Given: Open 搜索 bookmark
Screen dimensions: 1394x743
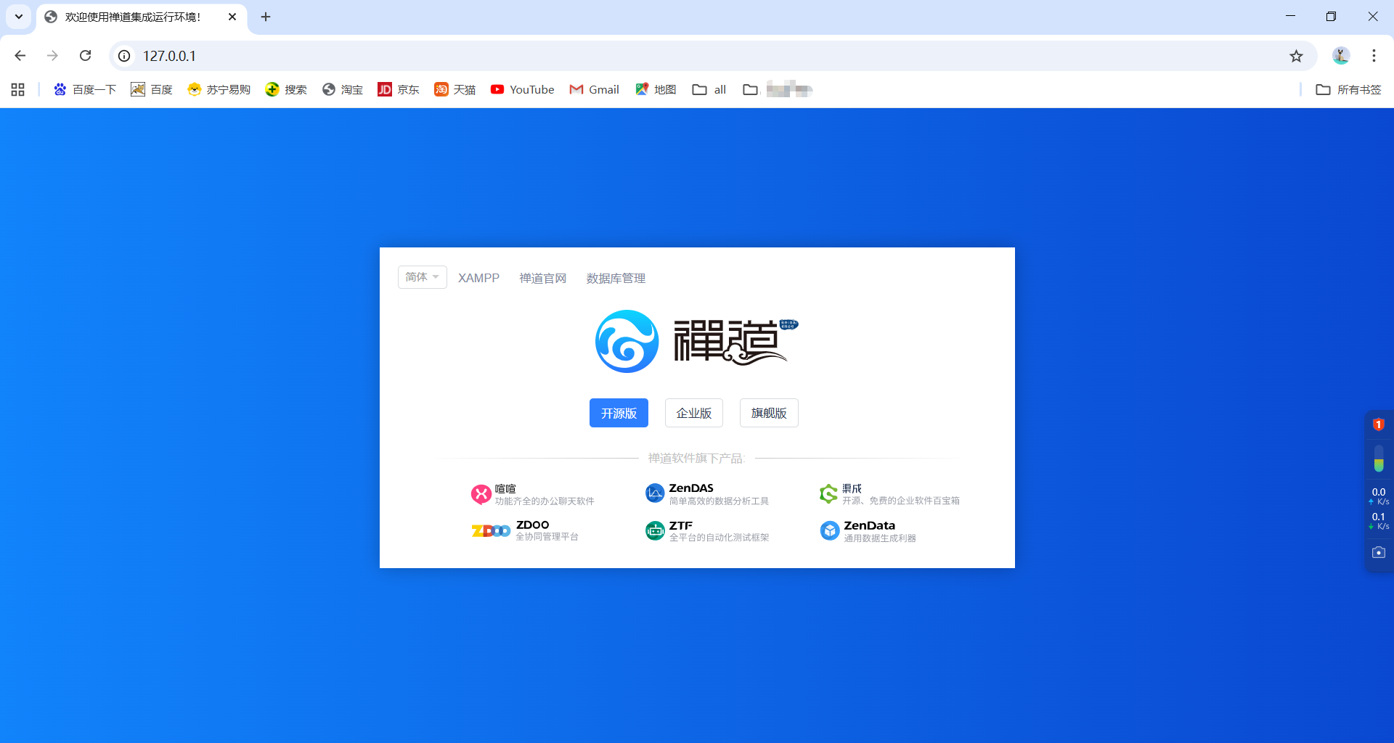Looking at the screenshot, I should (x=286, y=89).
